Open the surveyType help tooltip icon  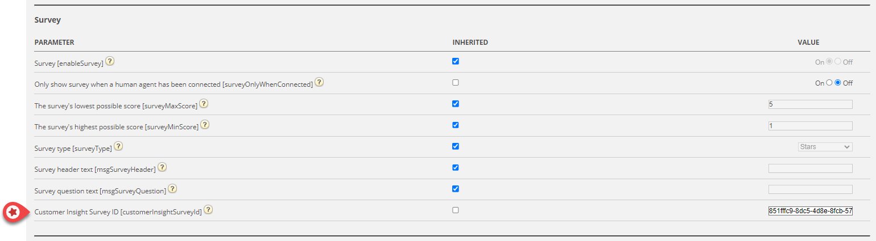point(118,146)
